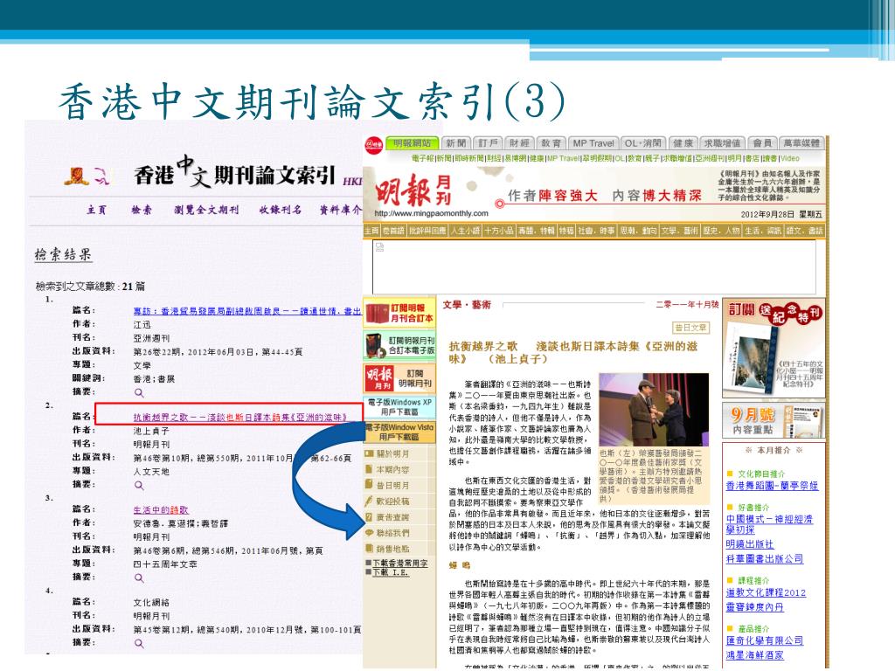
Task: Open 聯絡我們 in the sidebar menu
Action: coord(392,533)
